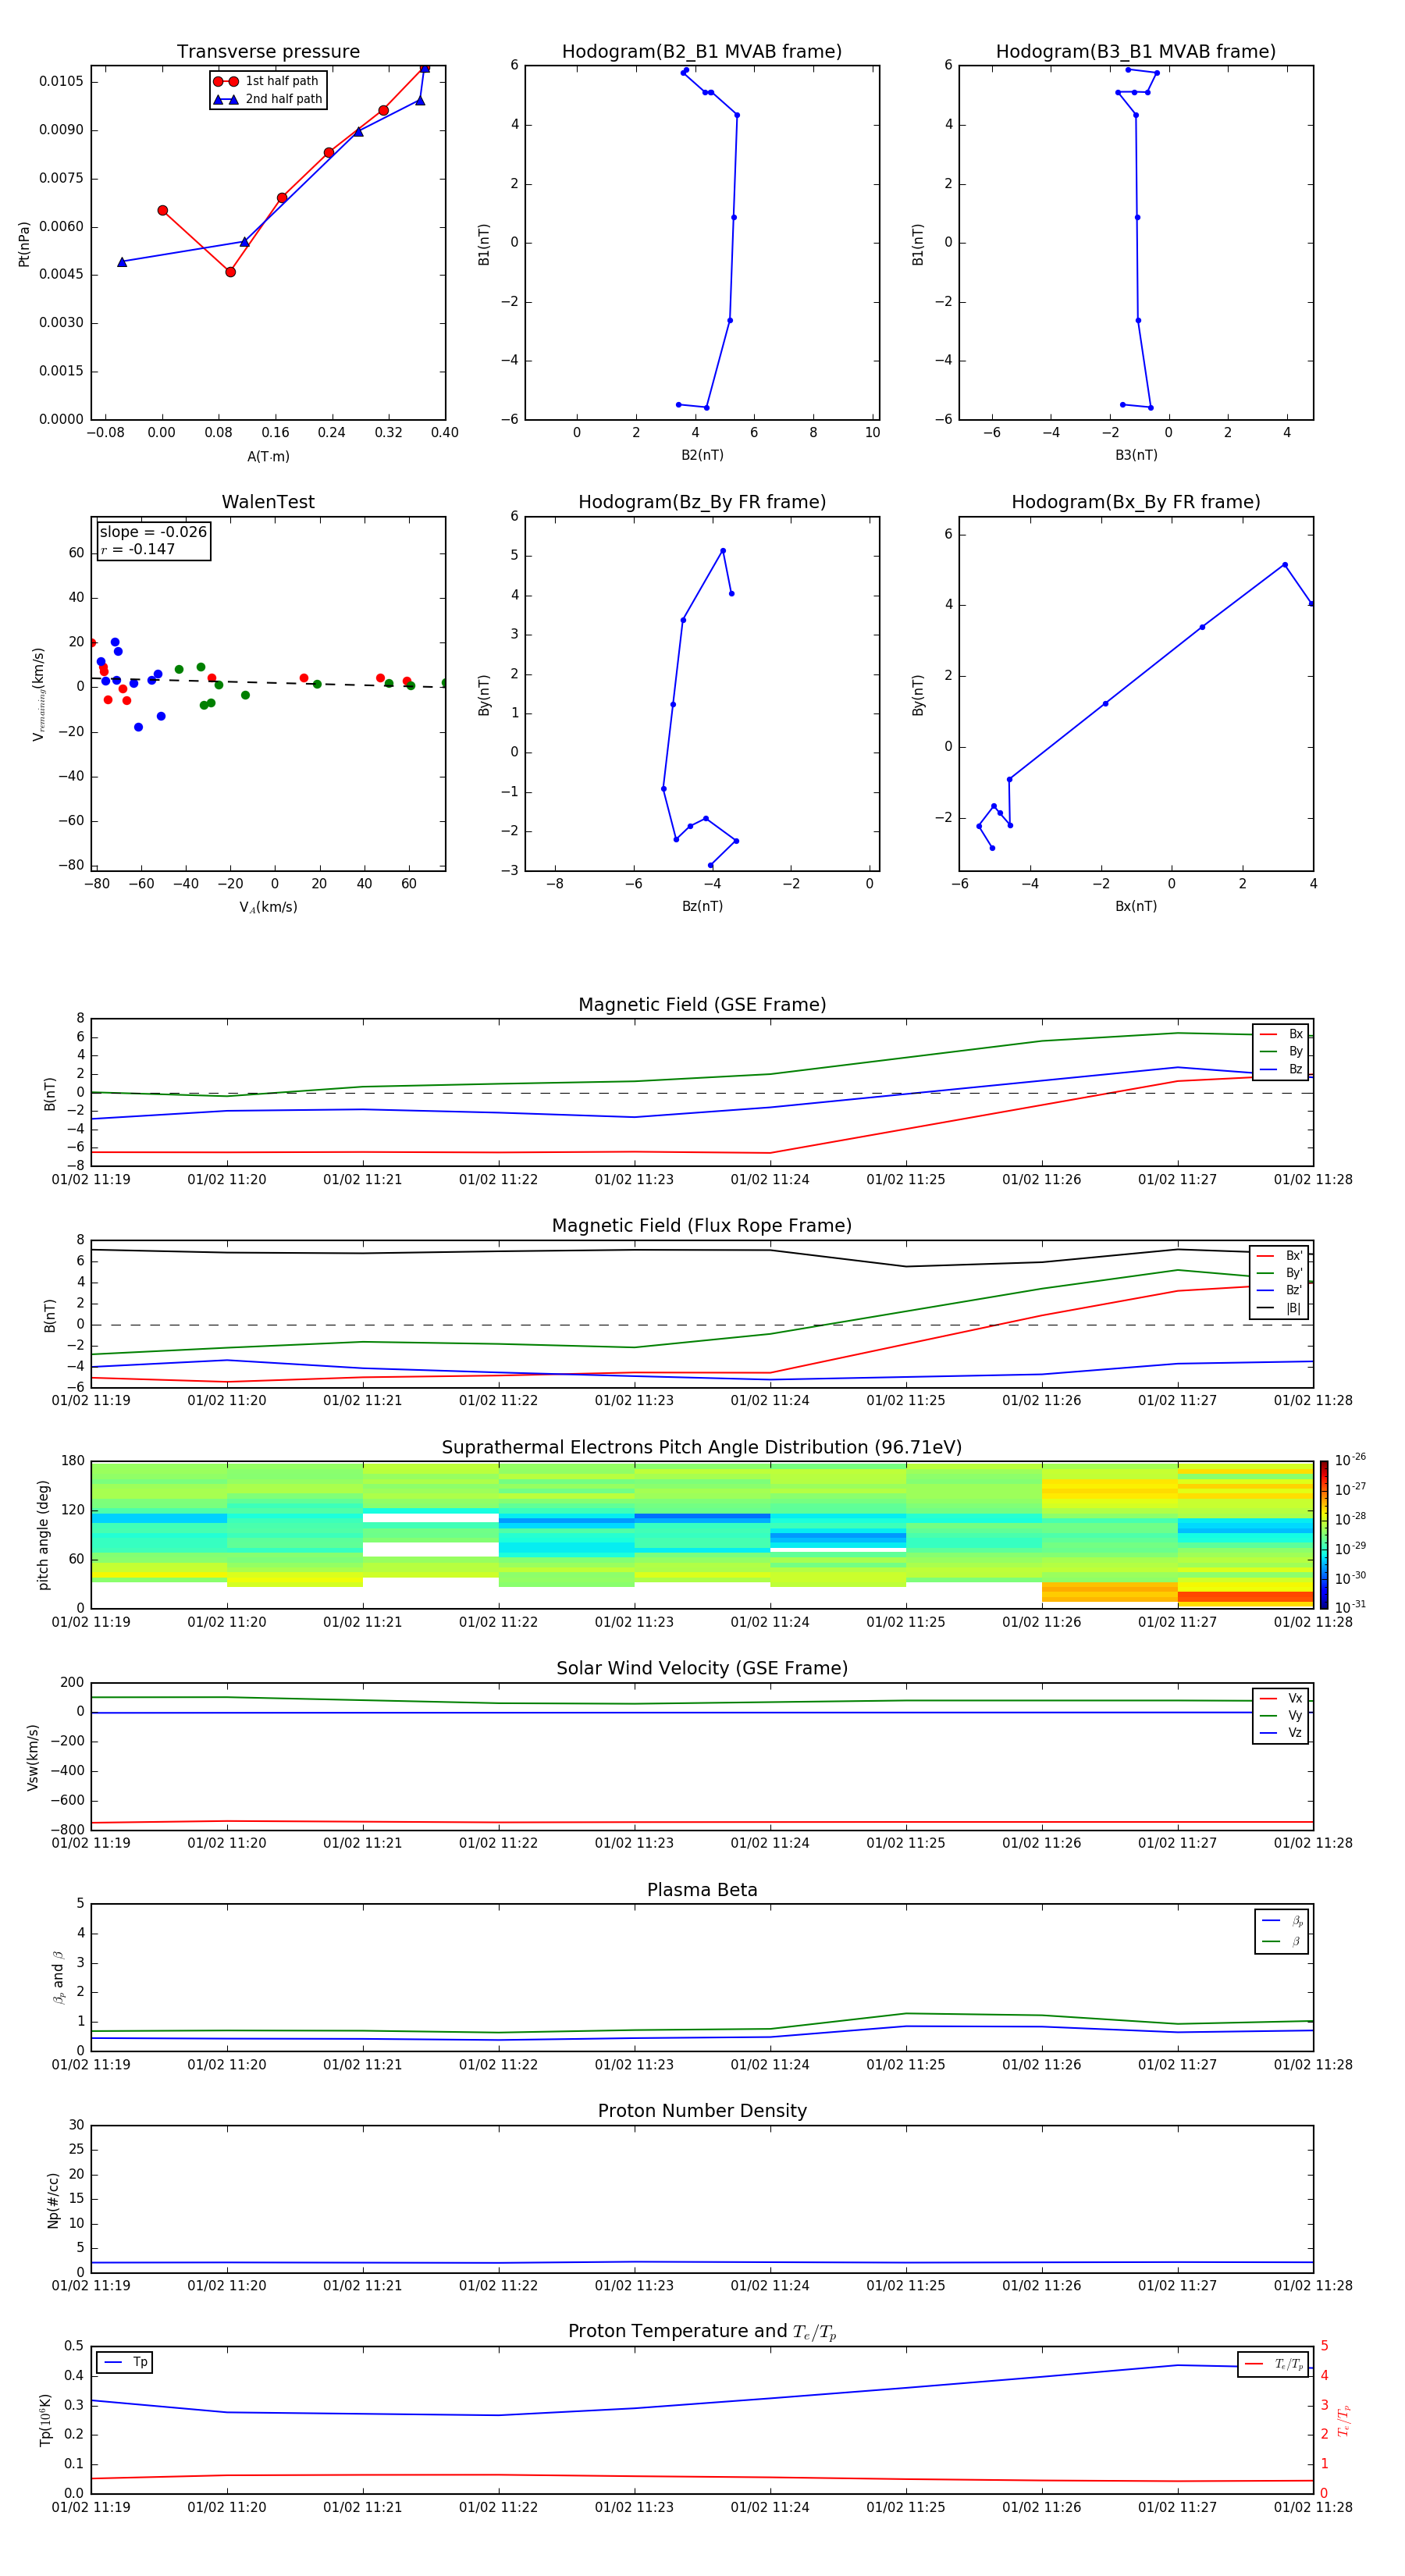Click the '0.0105' tick on pressure plot
The height and width of the screenshot is (2576, 1405).
pos(61,81)
